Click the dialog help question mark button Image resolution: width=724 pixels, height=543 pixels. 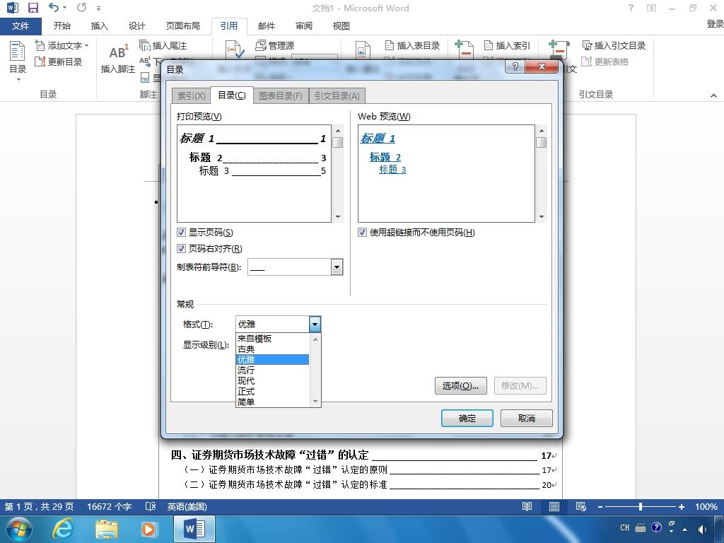tap(515, 66)
